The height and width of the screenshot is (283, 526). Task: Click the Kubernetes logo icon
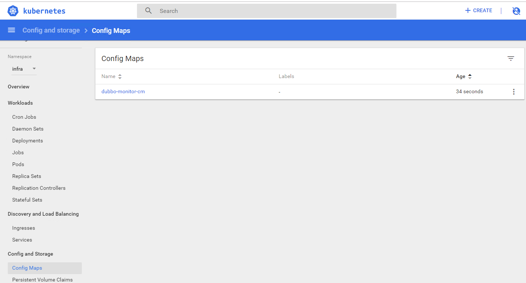(x=13, y=11)
